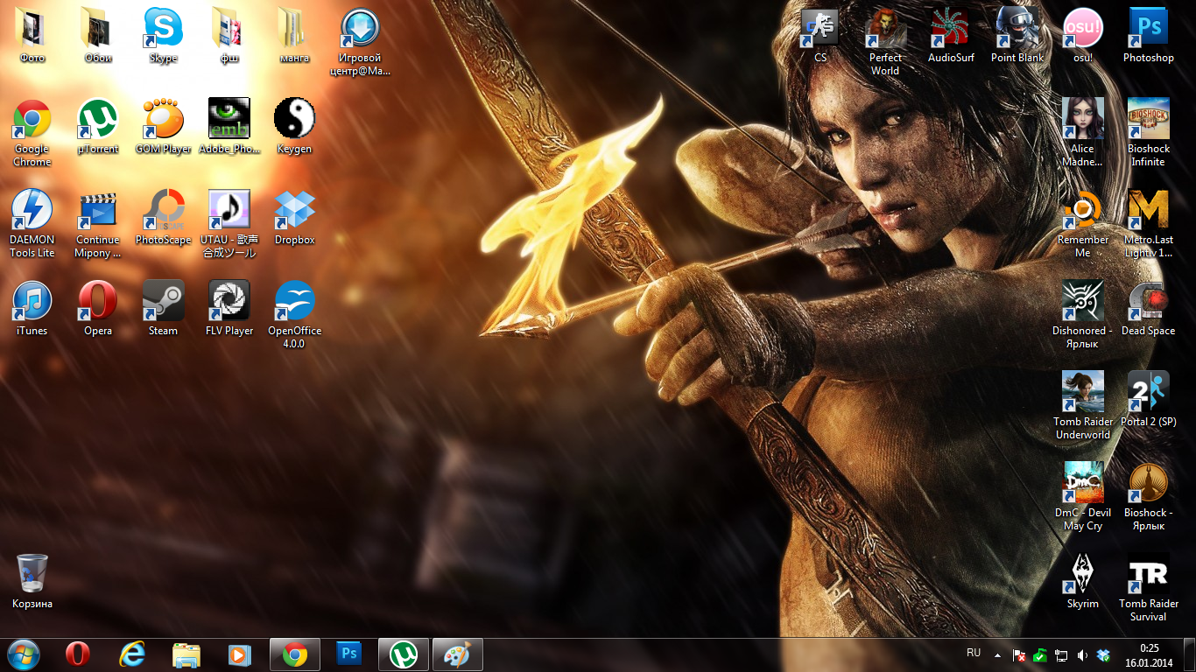Select Tomb Raider Survival icon
The image size is (1196, 672).
click(1149, 587)
